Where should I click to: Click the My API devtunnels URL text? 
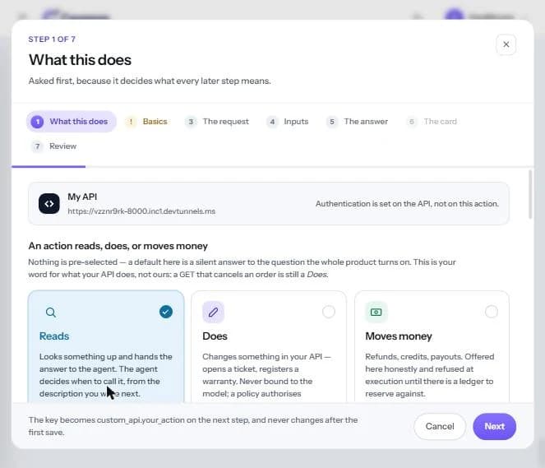tap(141, 211)
